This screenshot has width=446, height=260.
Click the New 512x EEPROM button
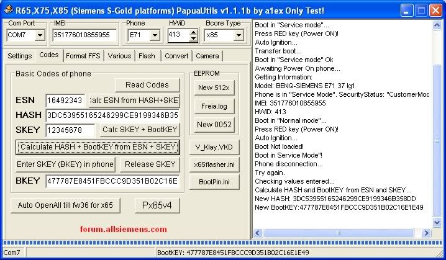coord(214,87)
